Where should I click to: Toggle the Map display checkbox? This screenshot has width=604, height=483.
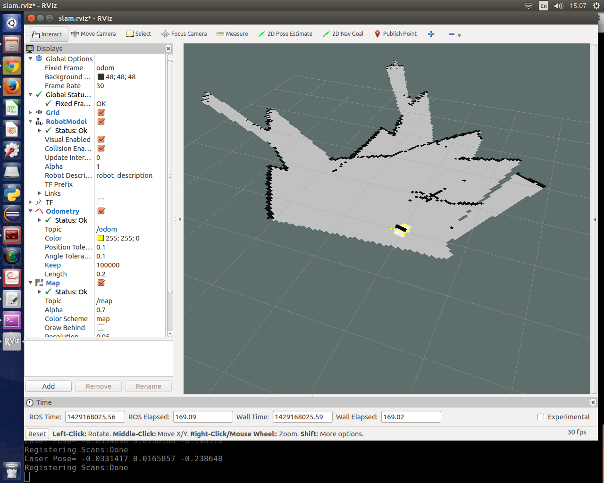(x=101, y=283)
